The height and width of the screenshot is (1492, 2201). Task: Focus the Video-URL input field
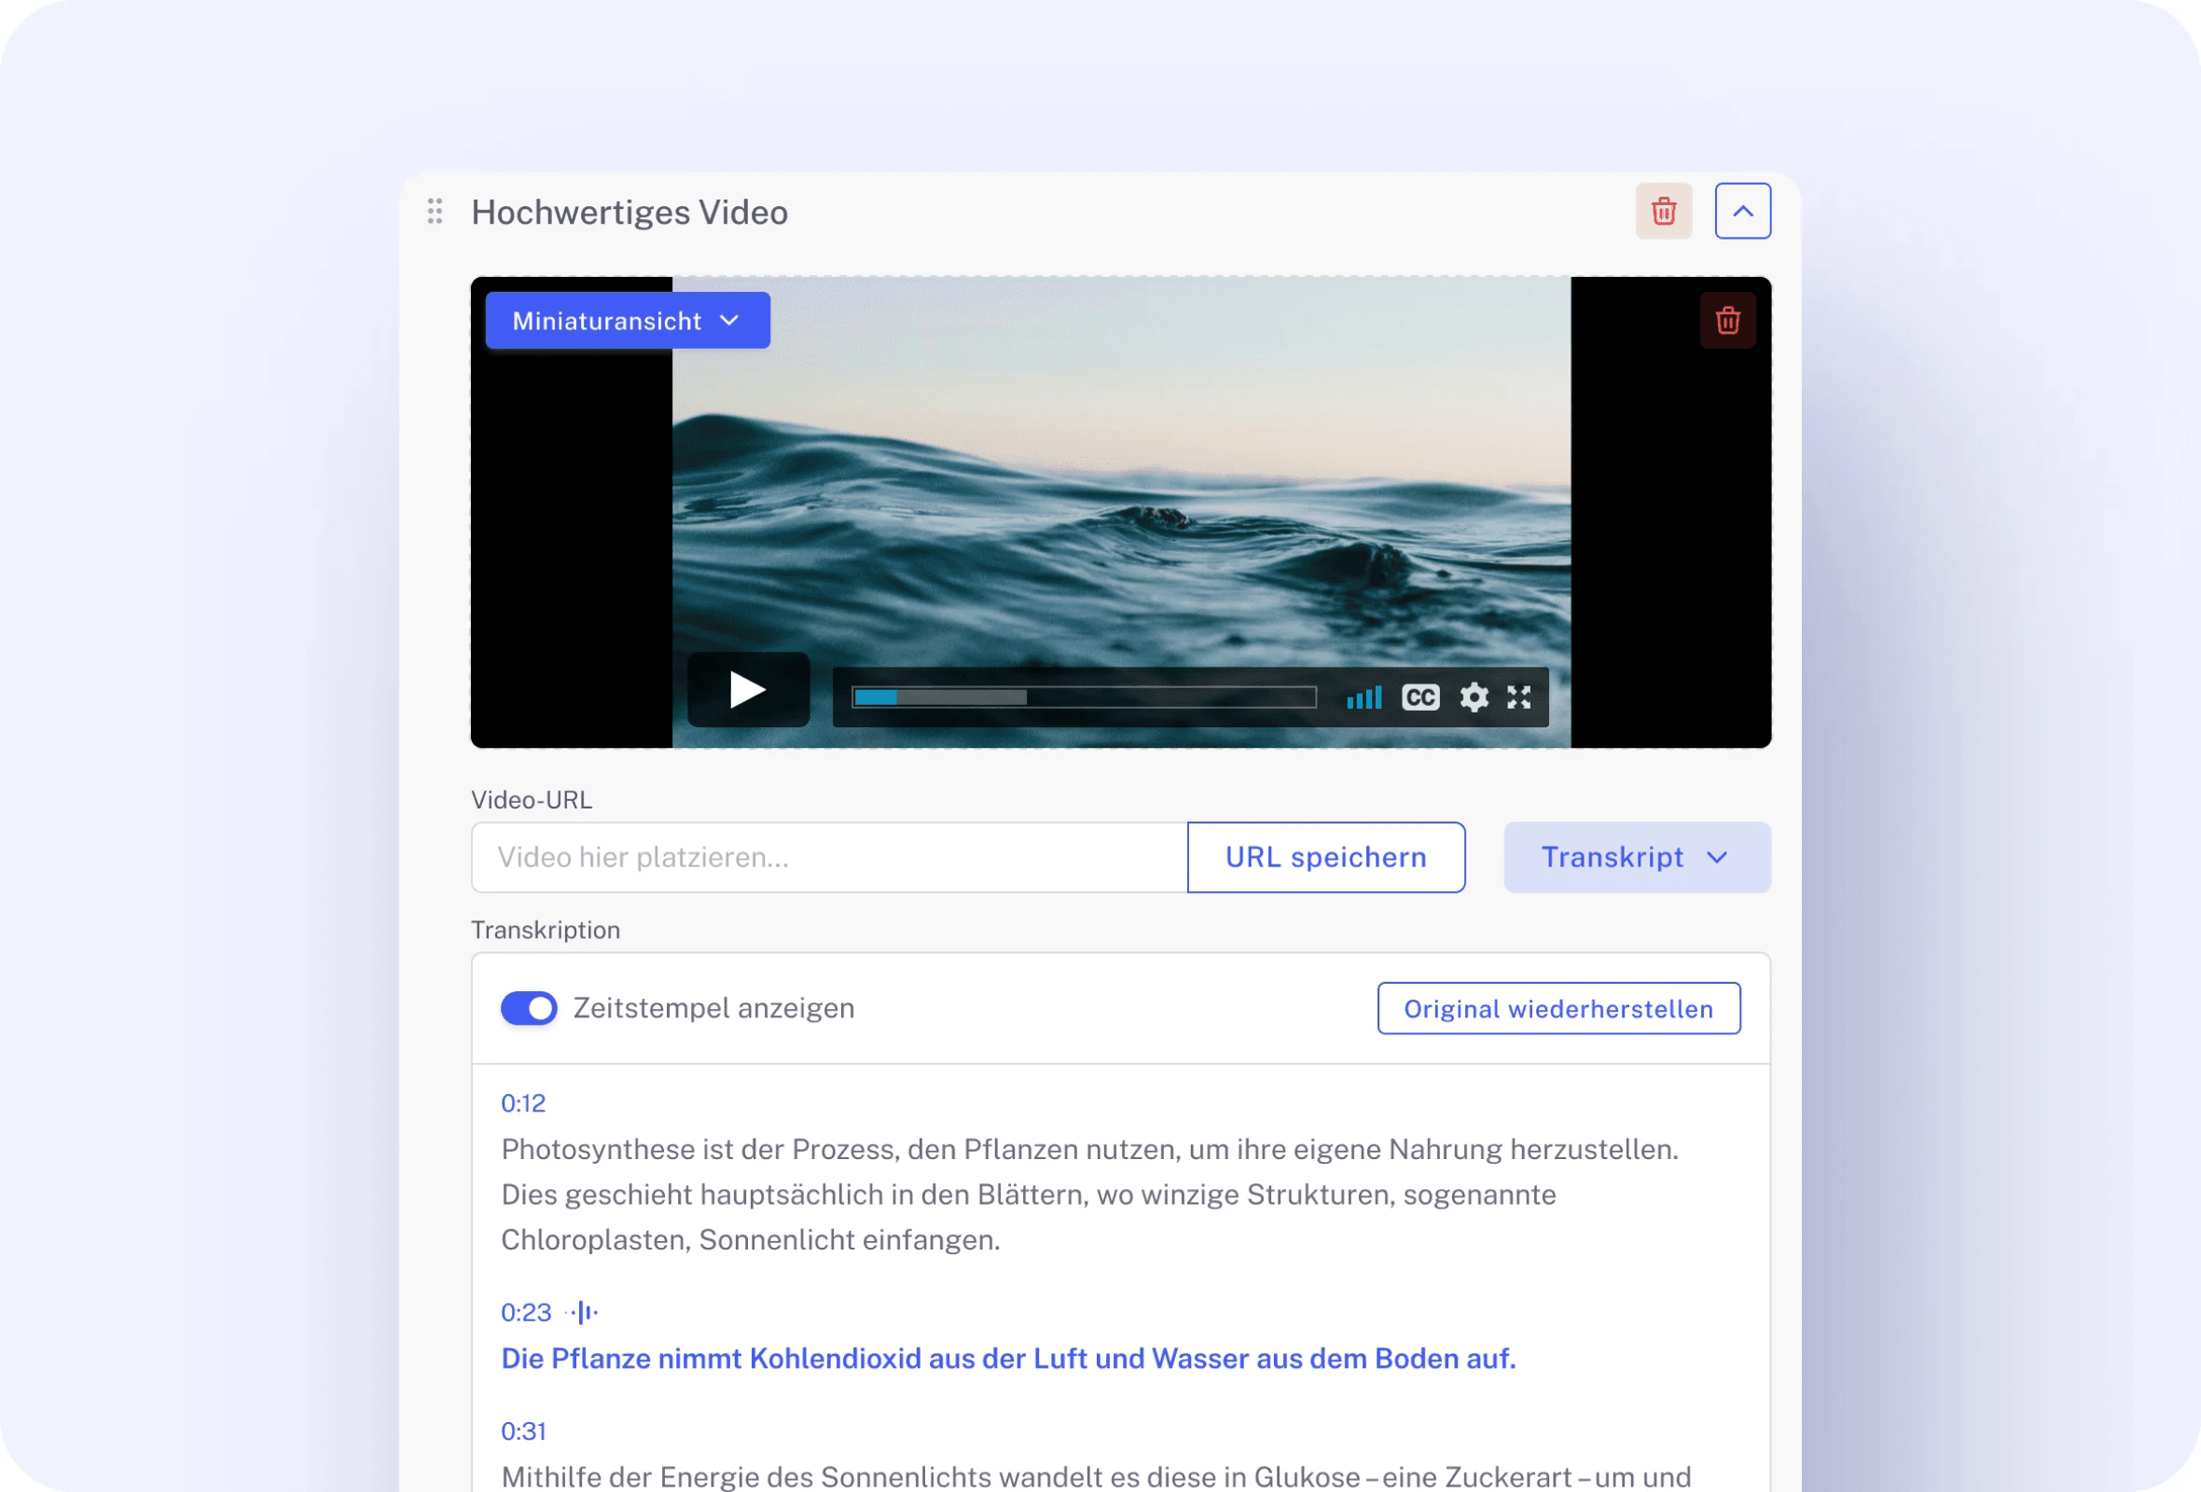point(829,858)
